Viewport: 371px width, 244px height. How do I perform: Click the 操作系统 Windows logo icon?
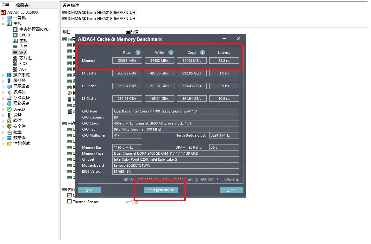[9, 75]
